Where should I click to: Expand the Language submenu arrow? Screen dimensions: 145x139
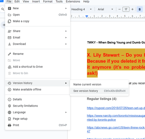pos(66,112)
